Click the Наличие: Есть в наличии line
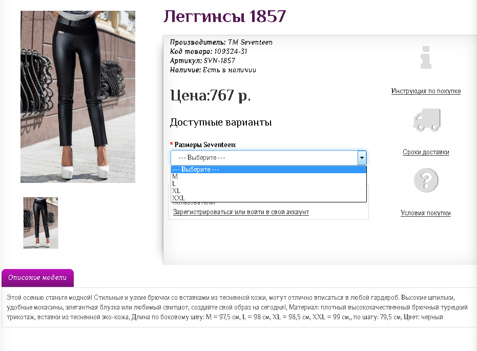This screenshot has height=351, width=477. coord(213,70)
